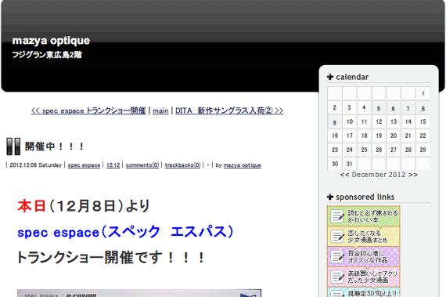Open the main link in post navigation
Image resolution: width=446 pixels, height=297 pixels.
coord(160,110)
